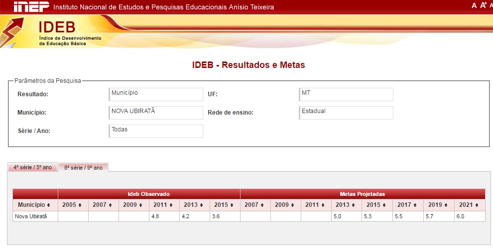Click Município field showing NOVA UBIRATÃ

tap(156, 113)
